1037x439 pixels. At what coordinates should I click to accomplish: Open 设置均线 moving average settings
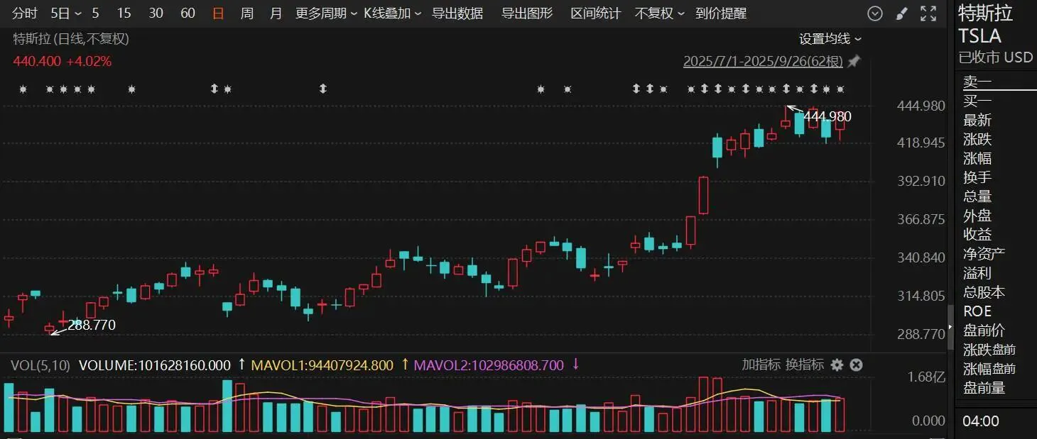pyautogui.click(x=830, y=39)
